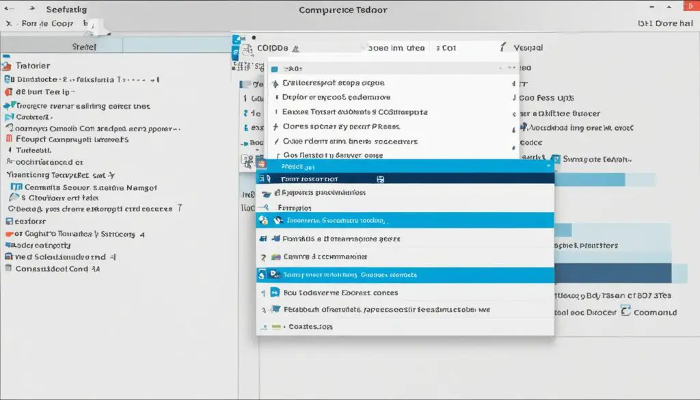700x400 pixels.
Task: Click the X icon before 'Fore de Coop'
Action: pos(8,23)
